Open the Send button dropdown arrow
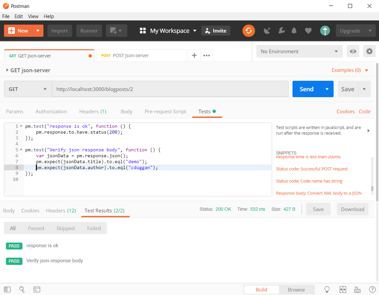The image size is (379, 295). (x=327, y=89)
